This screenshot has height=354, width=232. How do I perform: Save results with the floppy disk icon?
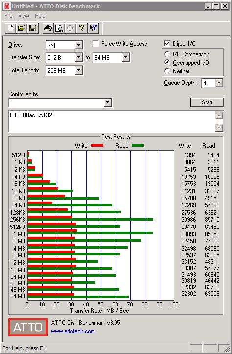[x=33, y=28]
